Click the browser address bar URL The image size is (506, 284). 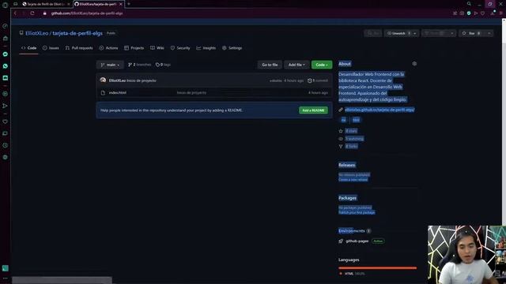click(87, 13)
